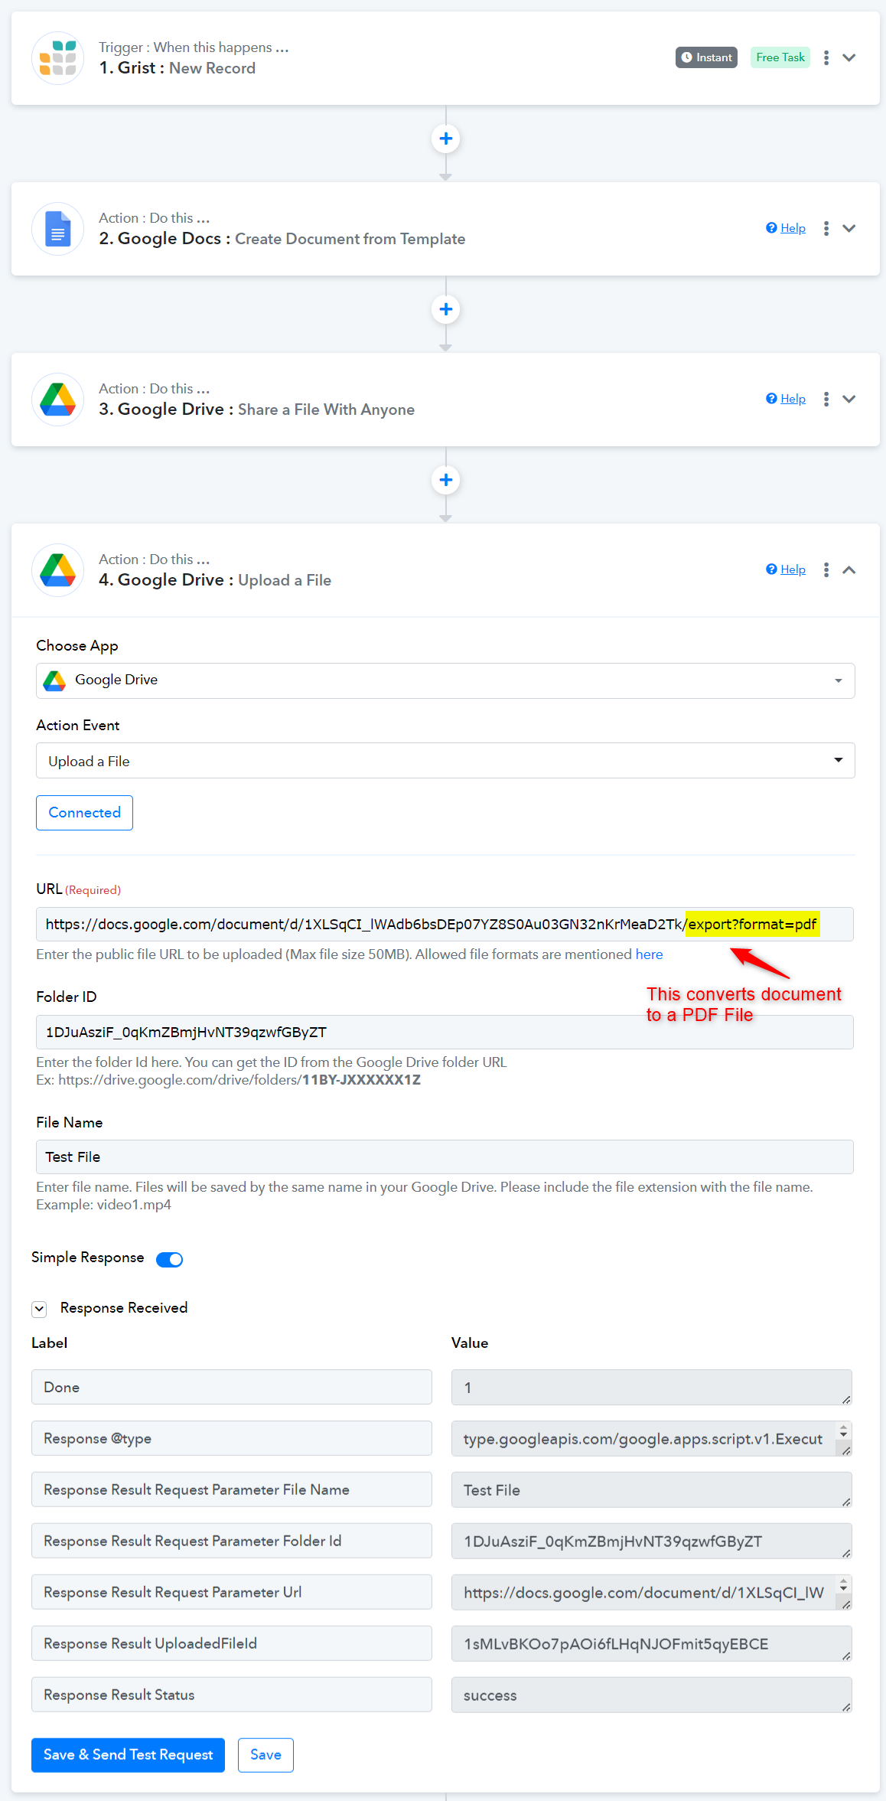Open Help for Upload a File step

tap(786, 569)
